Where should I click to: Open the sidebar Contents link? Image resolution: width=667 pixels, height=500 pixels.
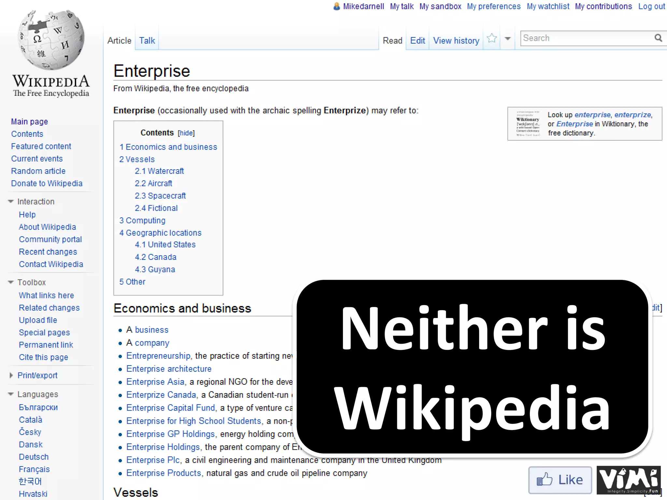click(x=27, y=134)
